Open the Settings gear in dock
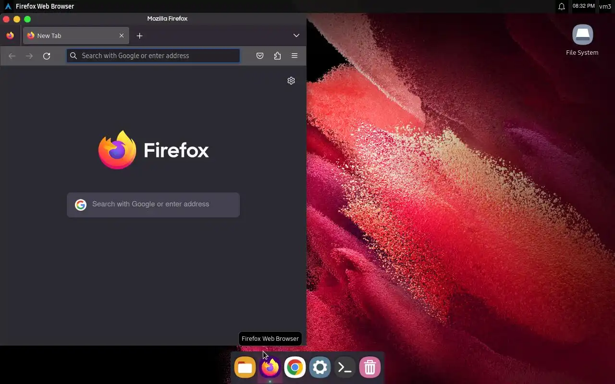 [x=320, y=368]
